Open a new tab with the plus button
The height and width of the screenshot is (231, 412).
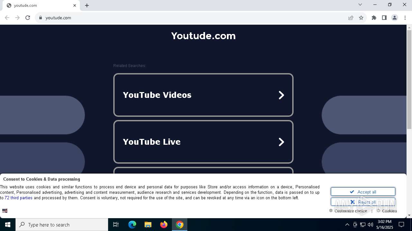coord(87,5)
